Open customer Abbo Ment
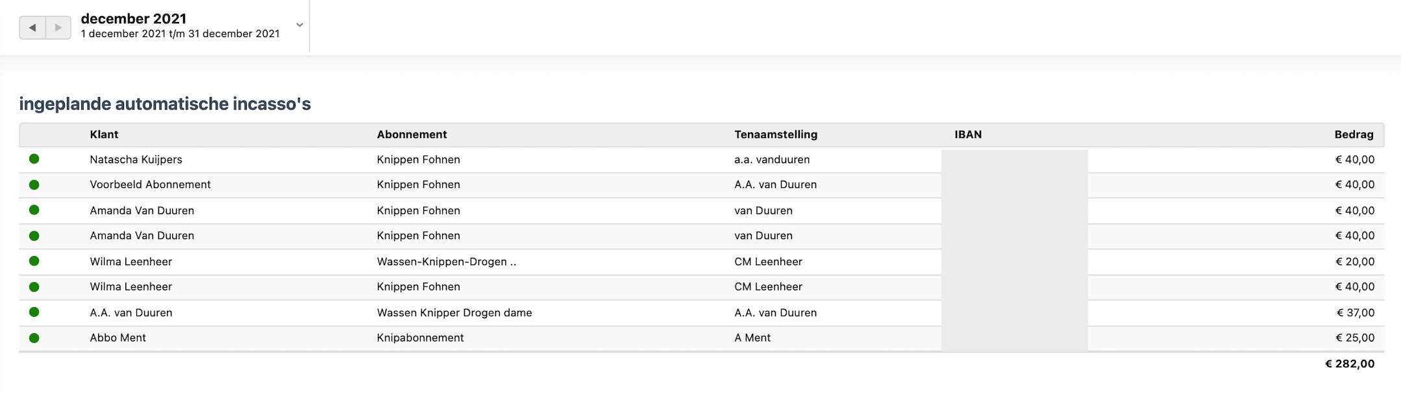 pos(118,338)
